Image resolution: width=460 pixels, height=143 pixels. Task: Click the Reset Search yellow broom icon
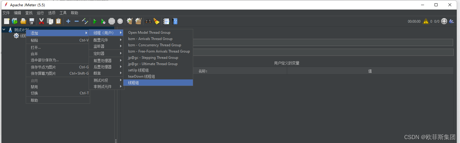[x=156, y=21]
